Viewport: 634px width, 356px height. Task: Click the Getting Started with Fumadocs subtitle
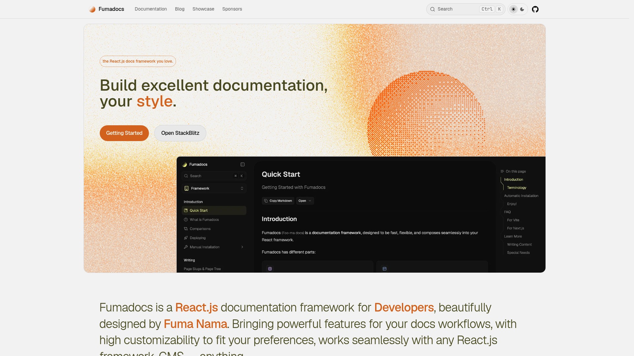click(294, 187)
